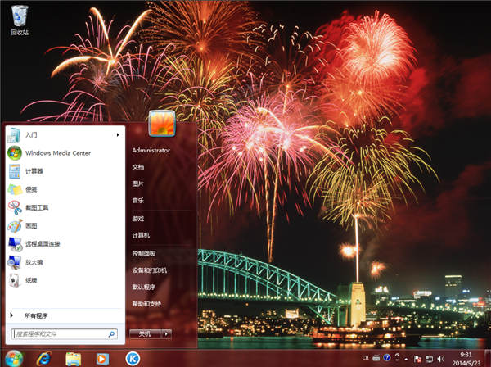Click the Shut down (关机) button

[x=145, y=333]
